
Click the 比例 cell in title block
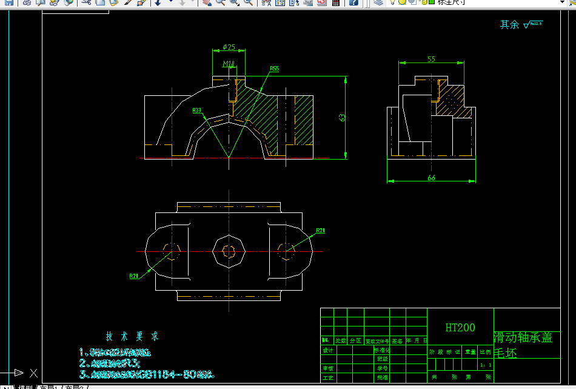(485, 352)
